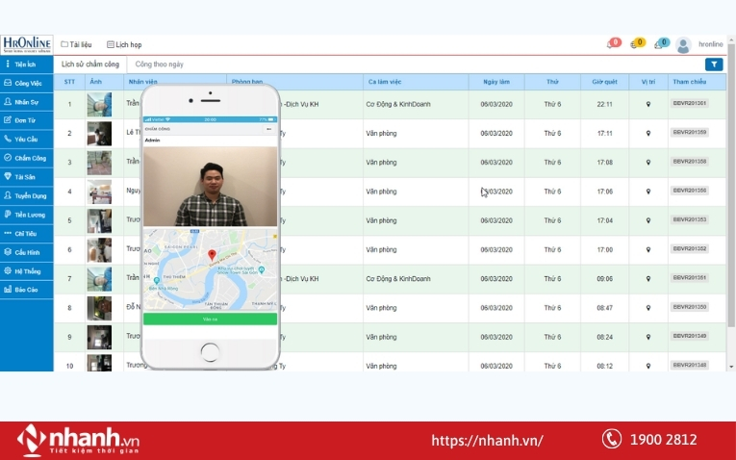Click the HrOnline logo
Viewport: 736px width, 460px height.
(27, 44)
